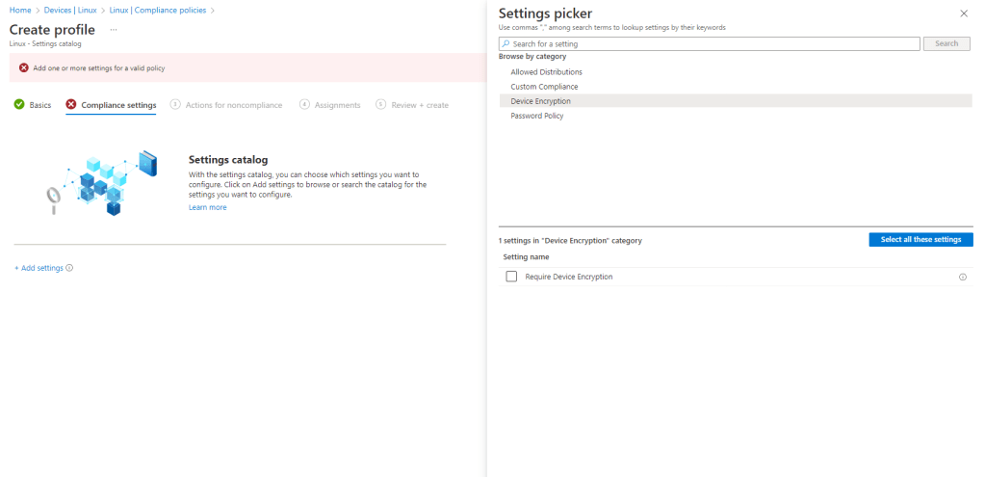Click the green checkmark Basics step icon
This screenshot has width=985, height=477.
coord(19,105)
